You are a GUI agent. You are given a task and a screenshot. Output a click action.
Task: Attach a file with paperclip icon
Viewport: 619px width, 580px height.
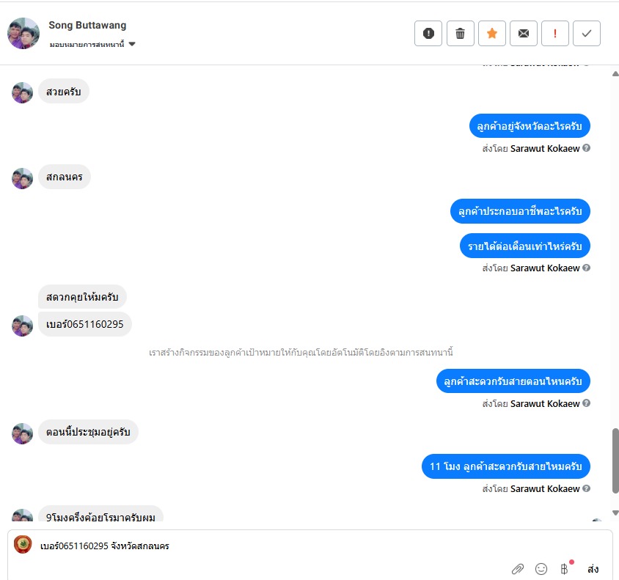click(518, 568)
